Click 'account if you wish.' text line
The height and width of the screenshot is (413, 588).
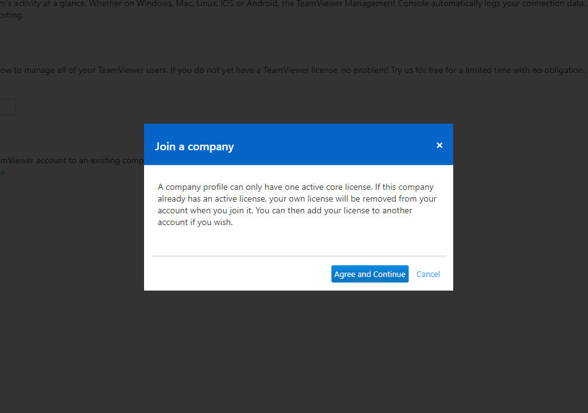195,222
